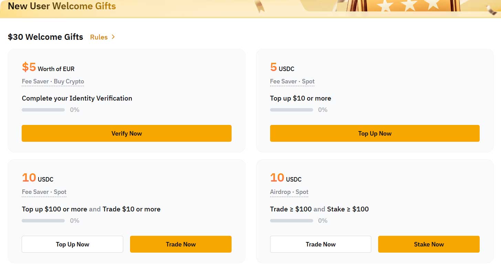501x266 pixels.
Task: Click Stake Now on the Airdrop card
Action: (x=428, y=244)
